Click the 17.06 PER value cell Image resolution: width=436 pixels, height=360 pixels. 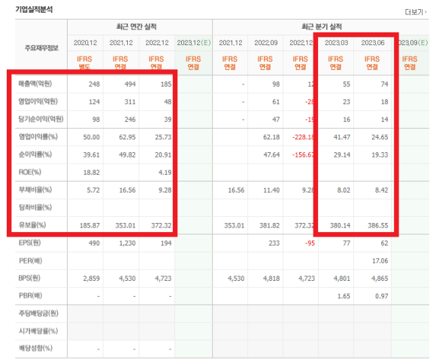coord(380,261)
